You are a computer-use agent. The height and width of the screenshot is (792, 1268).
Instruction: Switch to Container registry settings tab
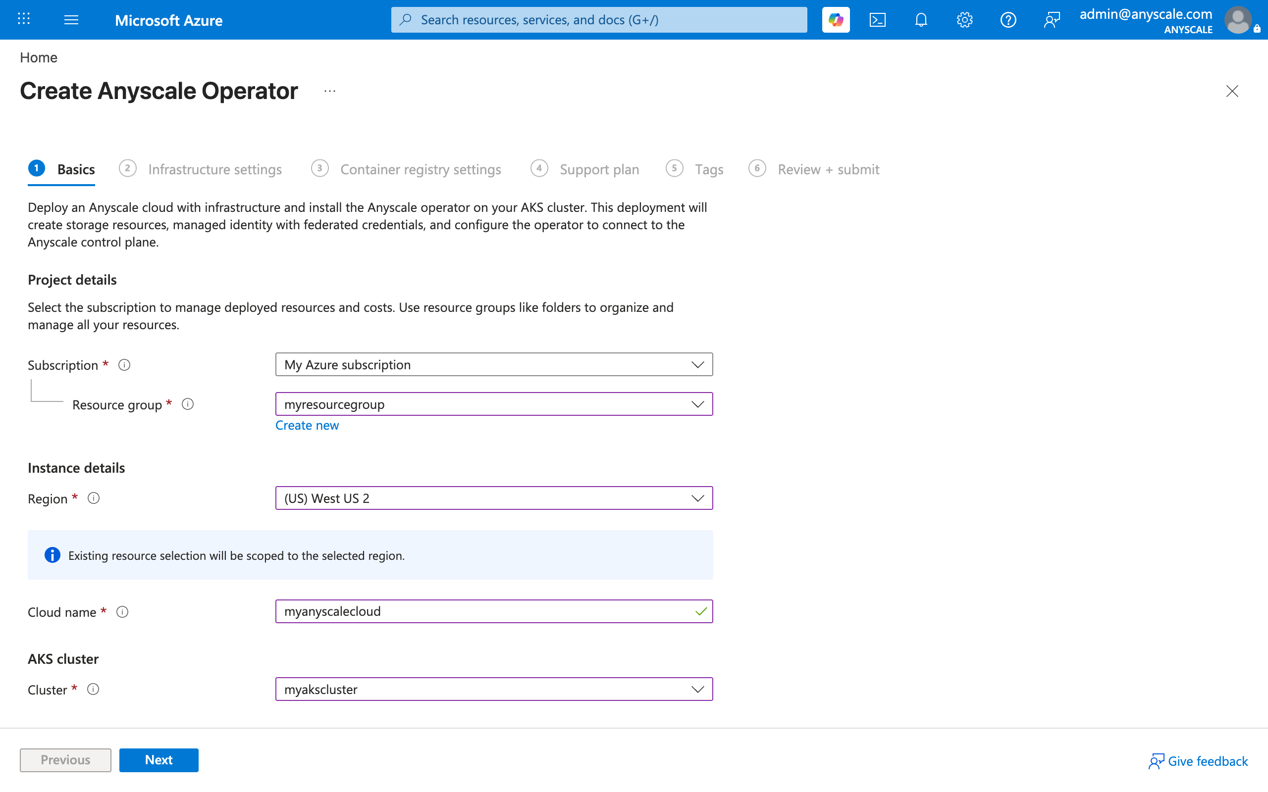(x=406, y=169)
